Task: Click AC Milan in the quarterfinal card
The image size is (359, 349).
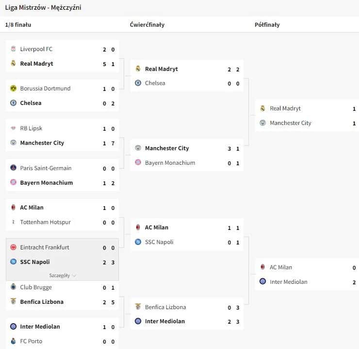Action: tap(156, 227)
